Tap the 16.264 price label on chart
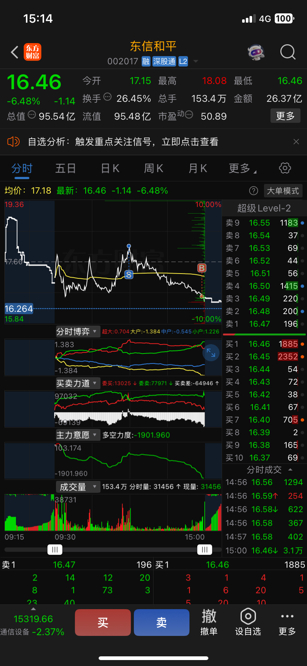This screenshot has width=307, height=666. (19, 308)
